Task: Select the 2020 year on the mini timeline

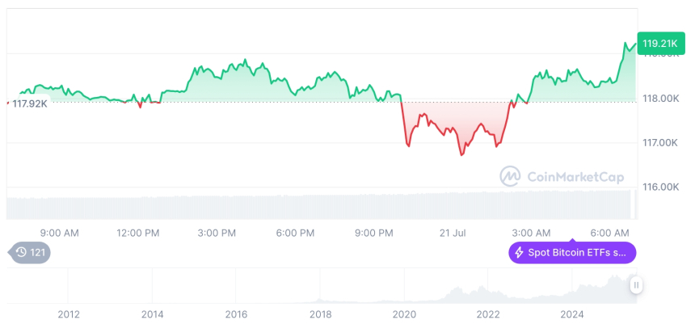Action: click(x=404, y=314)
